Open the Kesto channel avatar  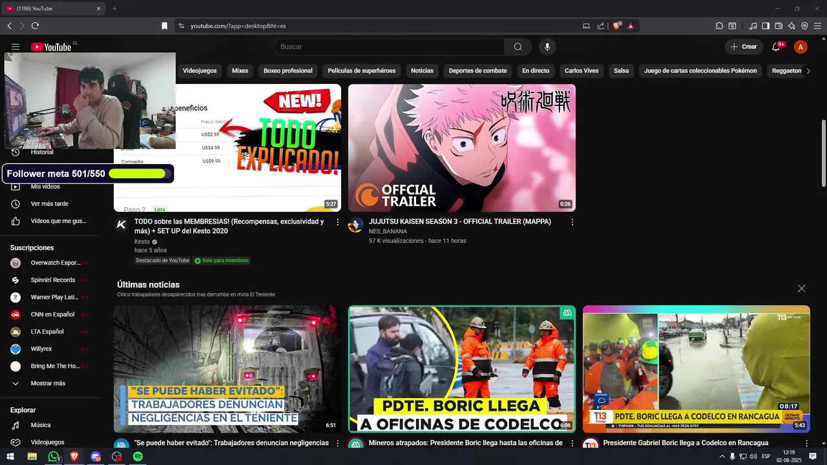click(x=121, y=225)
